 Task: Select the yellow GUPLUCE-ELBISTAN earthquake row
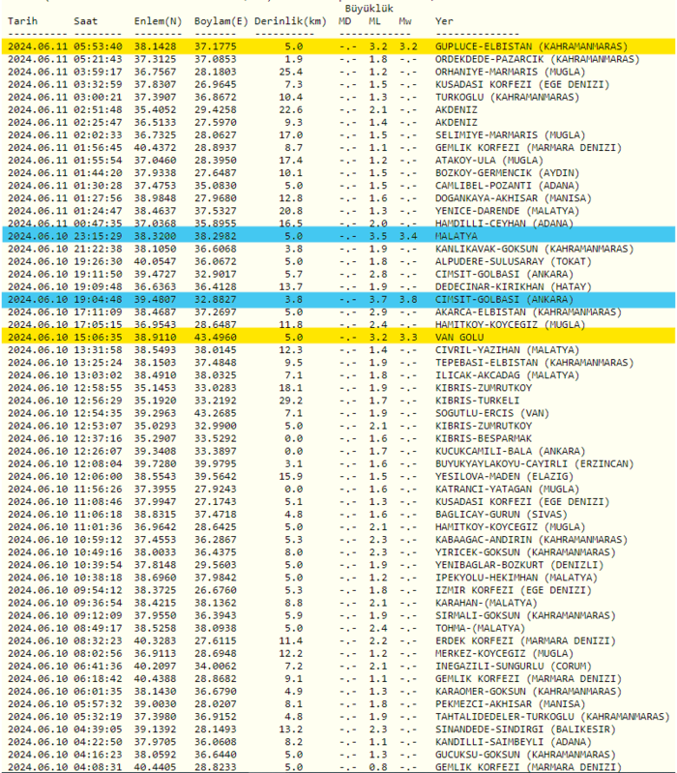(338, 45)
